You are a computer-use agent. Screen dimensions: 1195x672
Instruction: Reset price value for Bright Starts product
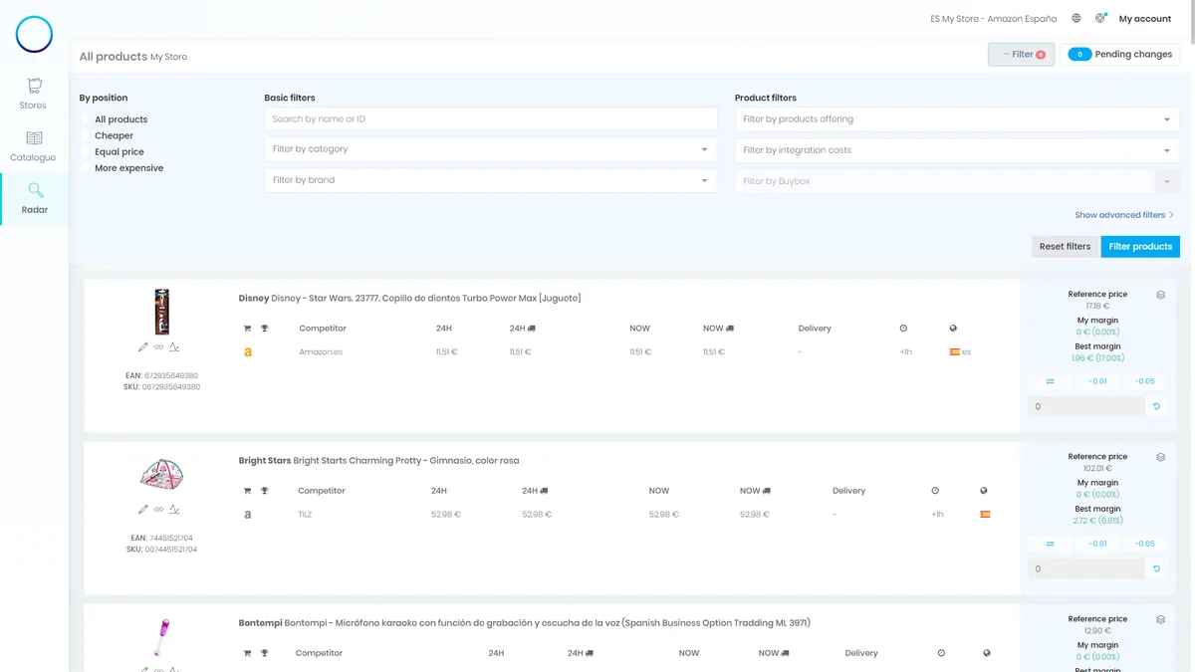(1156, 568)
